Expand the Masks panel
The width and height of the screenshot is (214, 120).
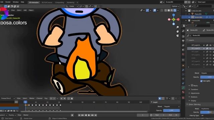189,86
